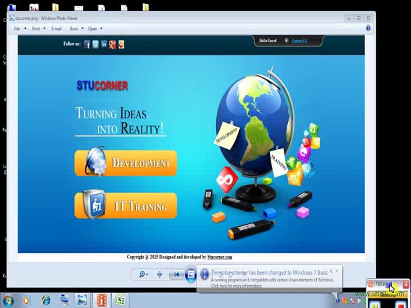Click the plus icon beside Contact Us
The image size is (411, 308).
tap(286, 41)
